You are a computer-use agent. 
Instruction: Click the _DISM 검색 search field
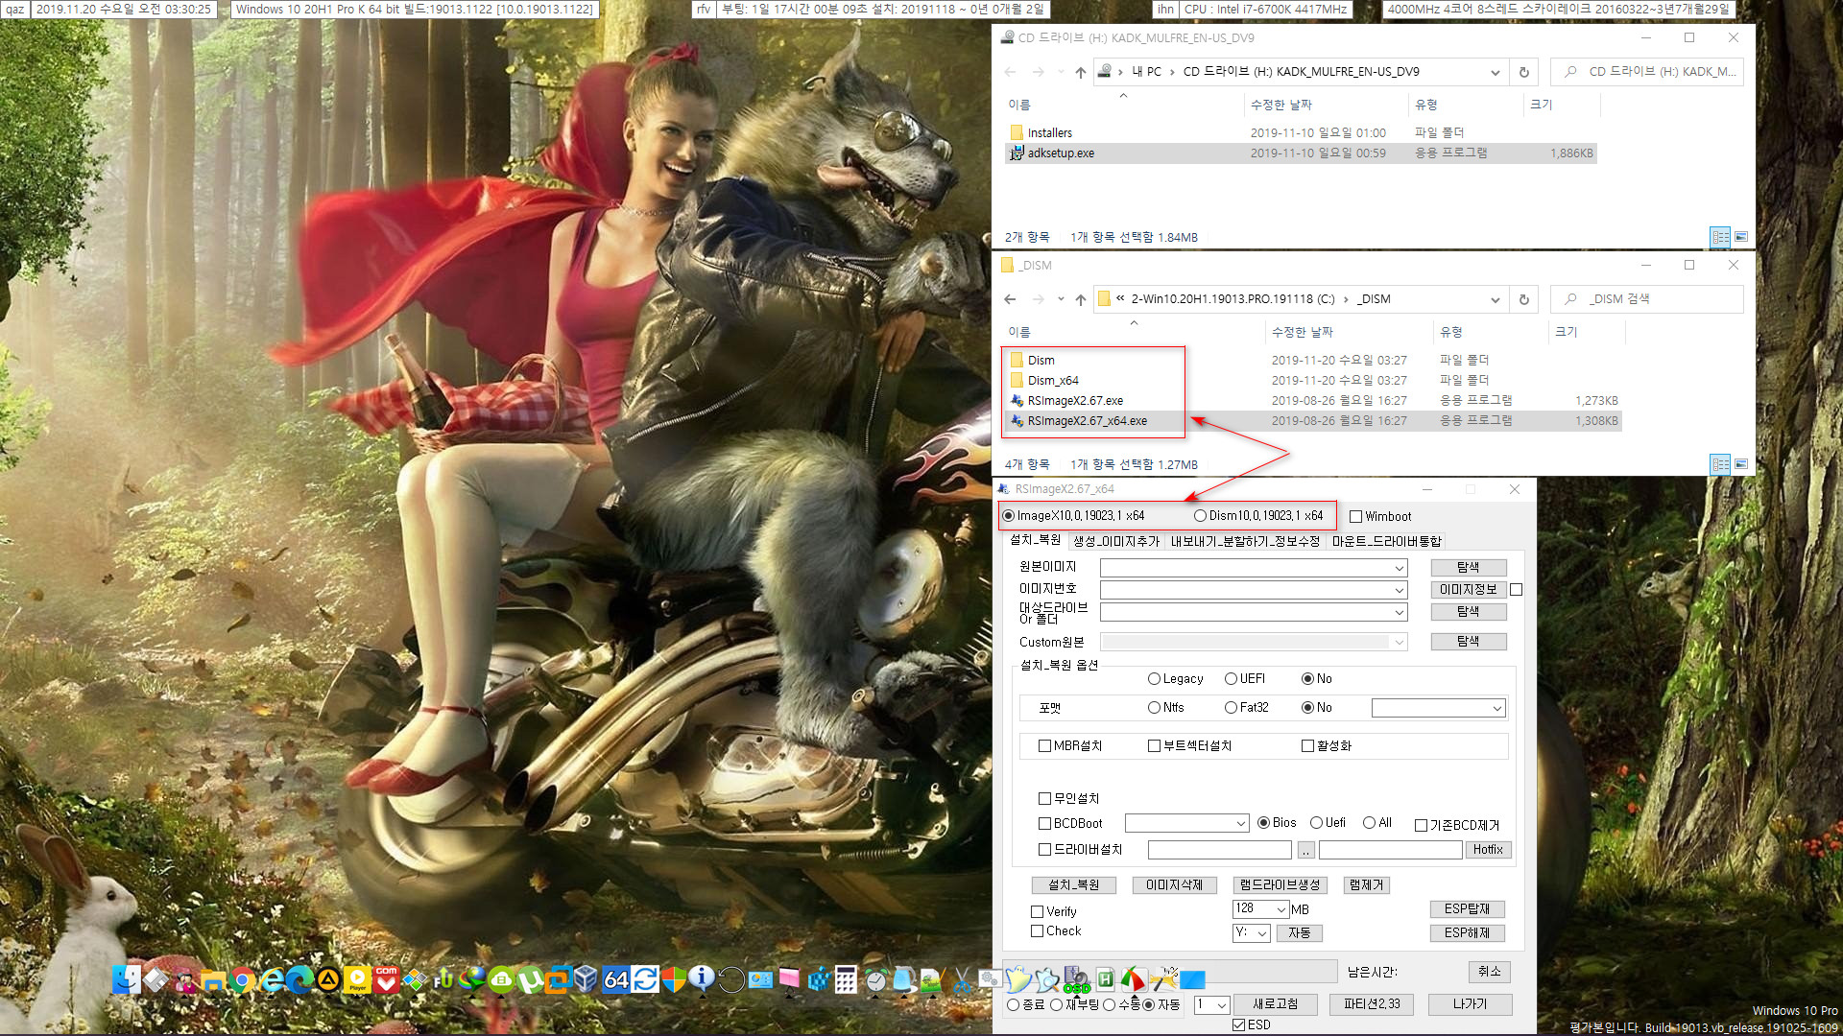click(x=1647, y=299)
